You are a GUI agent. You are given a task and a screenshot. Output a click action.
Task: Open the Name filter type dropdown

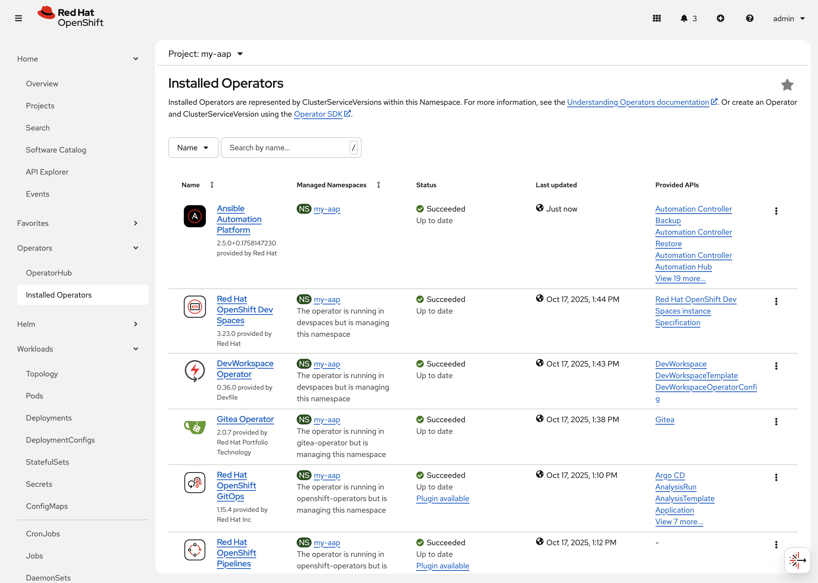tap(193, 148)
